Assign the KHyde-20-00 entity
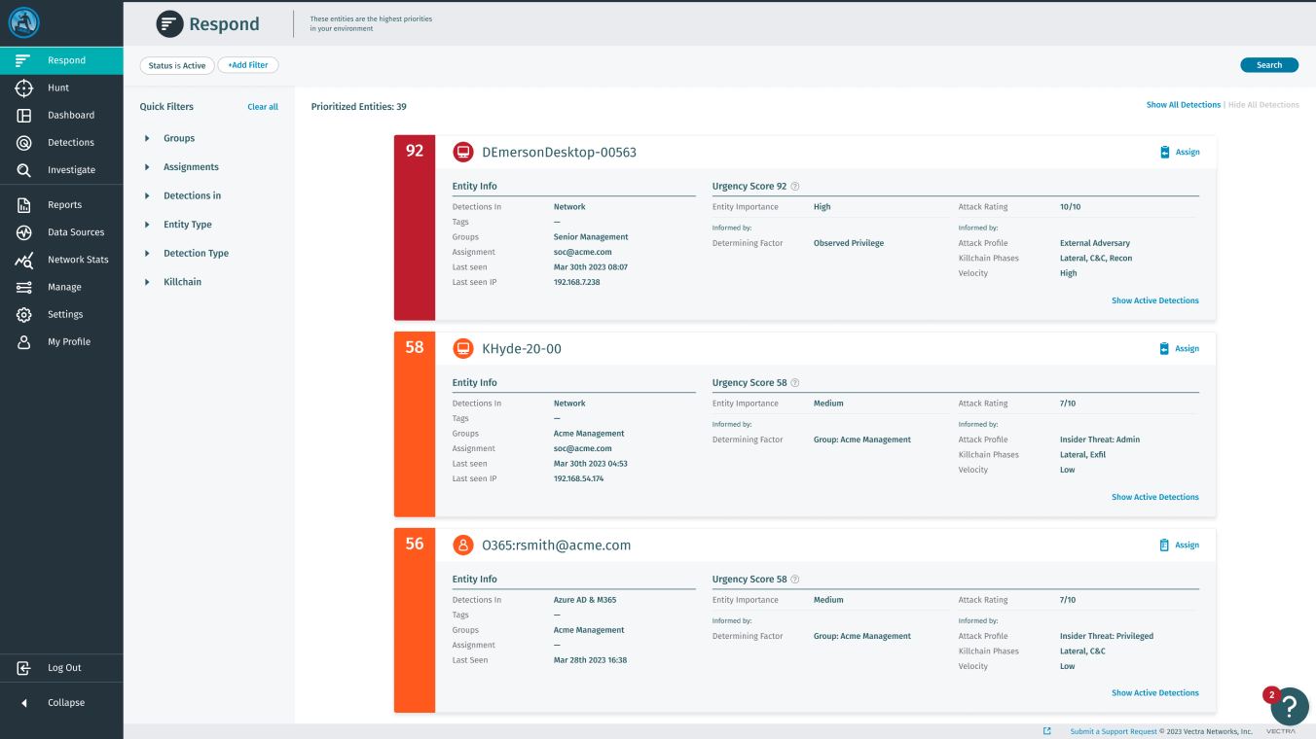The image size is (1316, 739). tap(1181, 348)
